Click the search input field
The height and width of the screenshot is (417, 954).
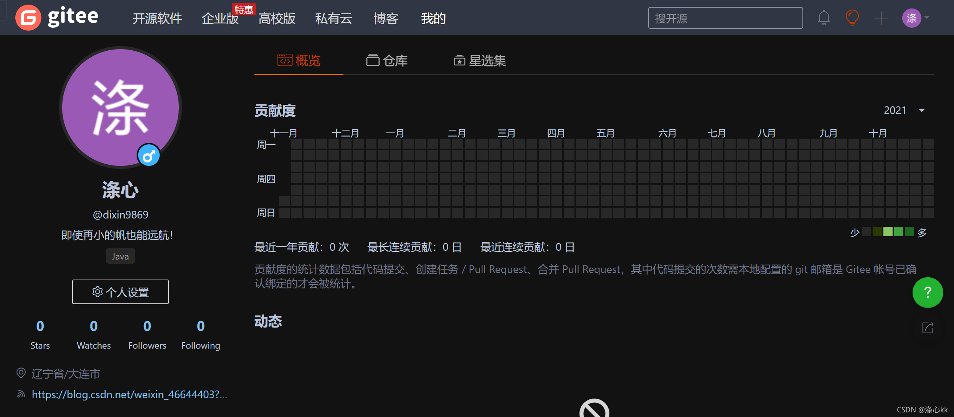[725, 17]
